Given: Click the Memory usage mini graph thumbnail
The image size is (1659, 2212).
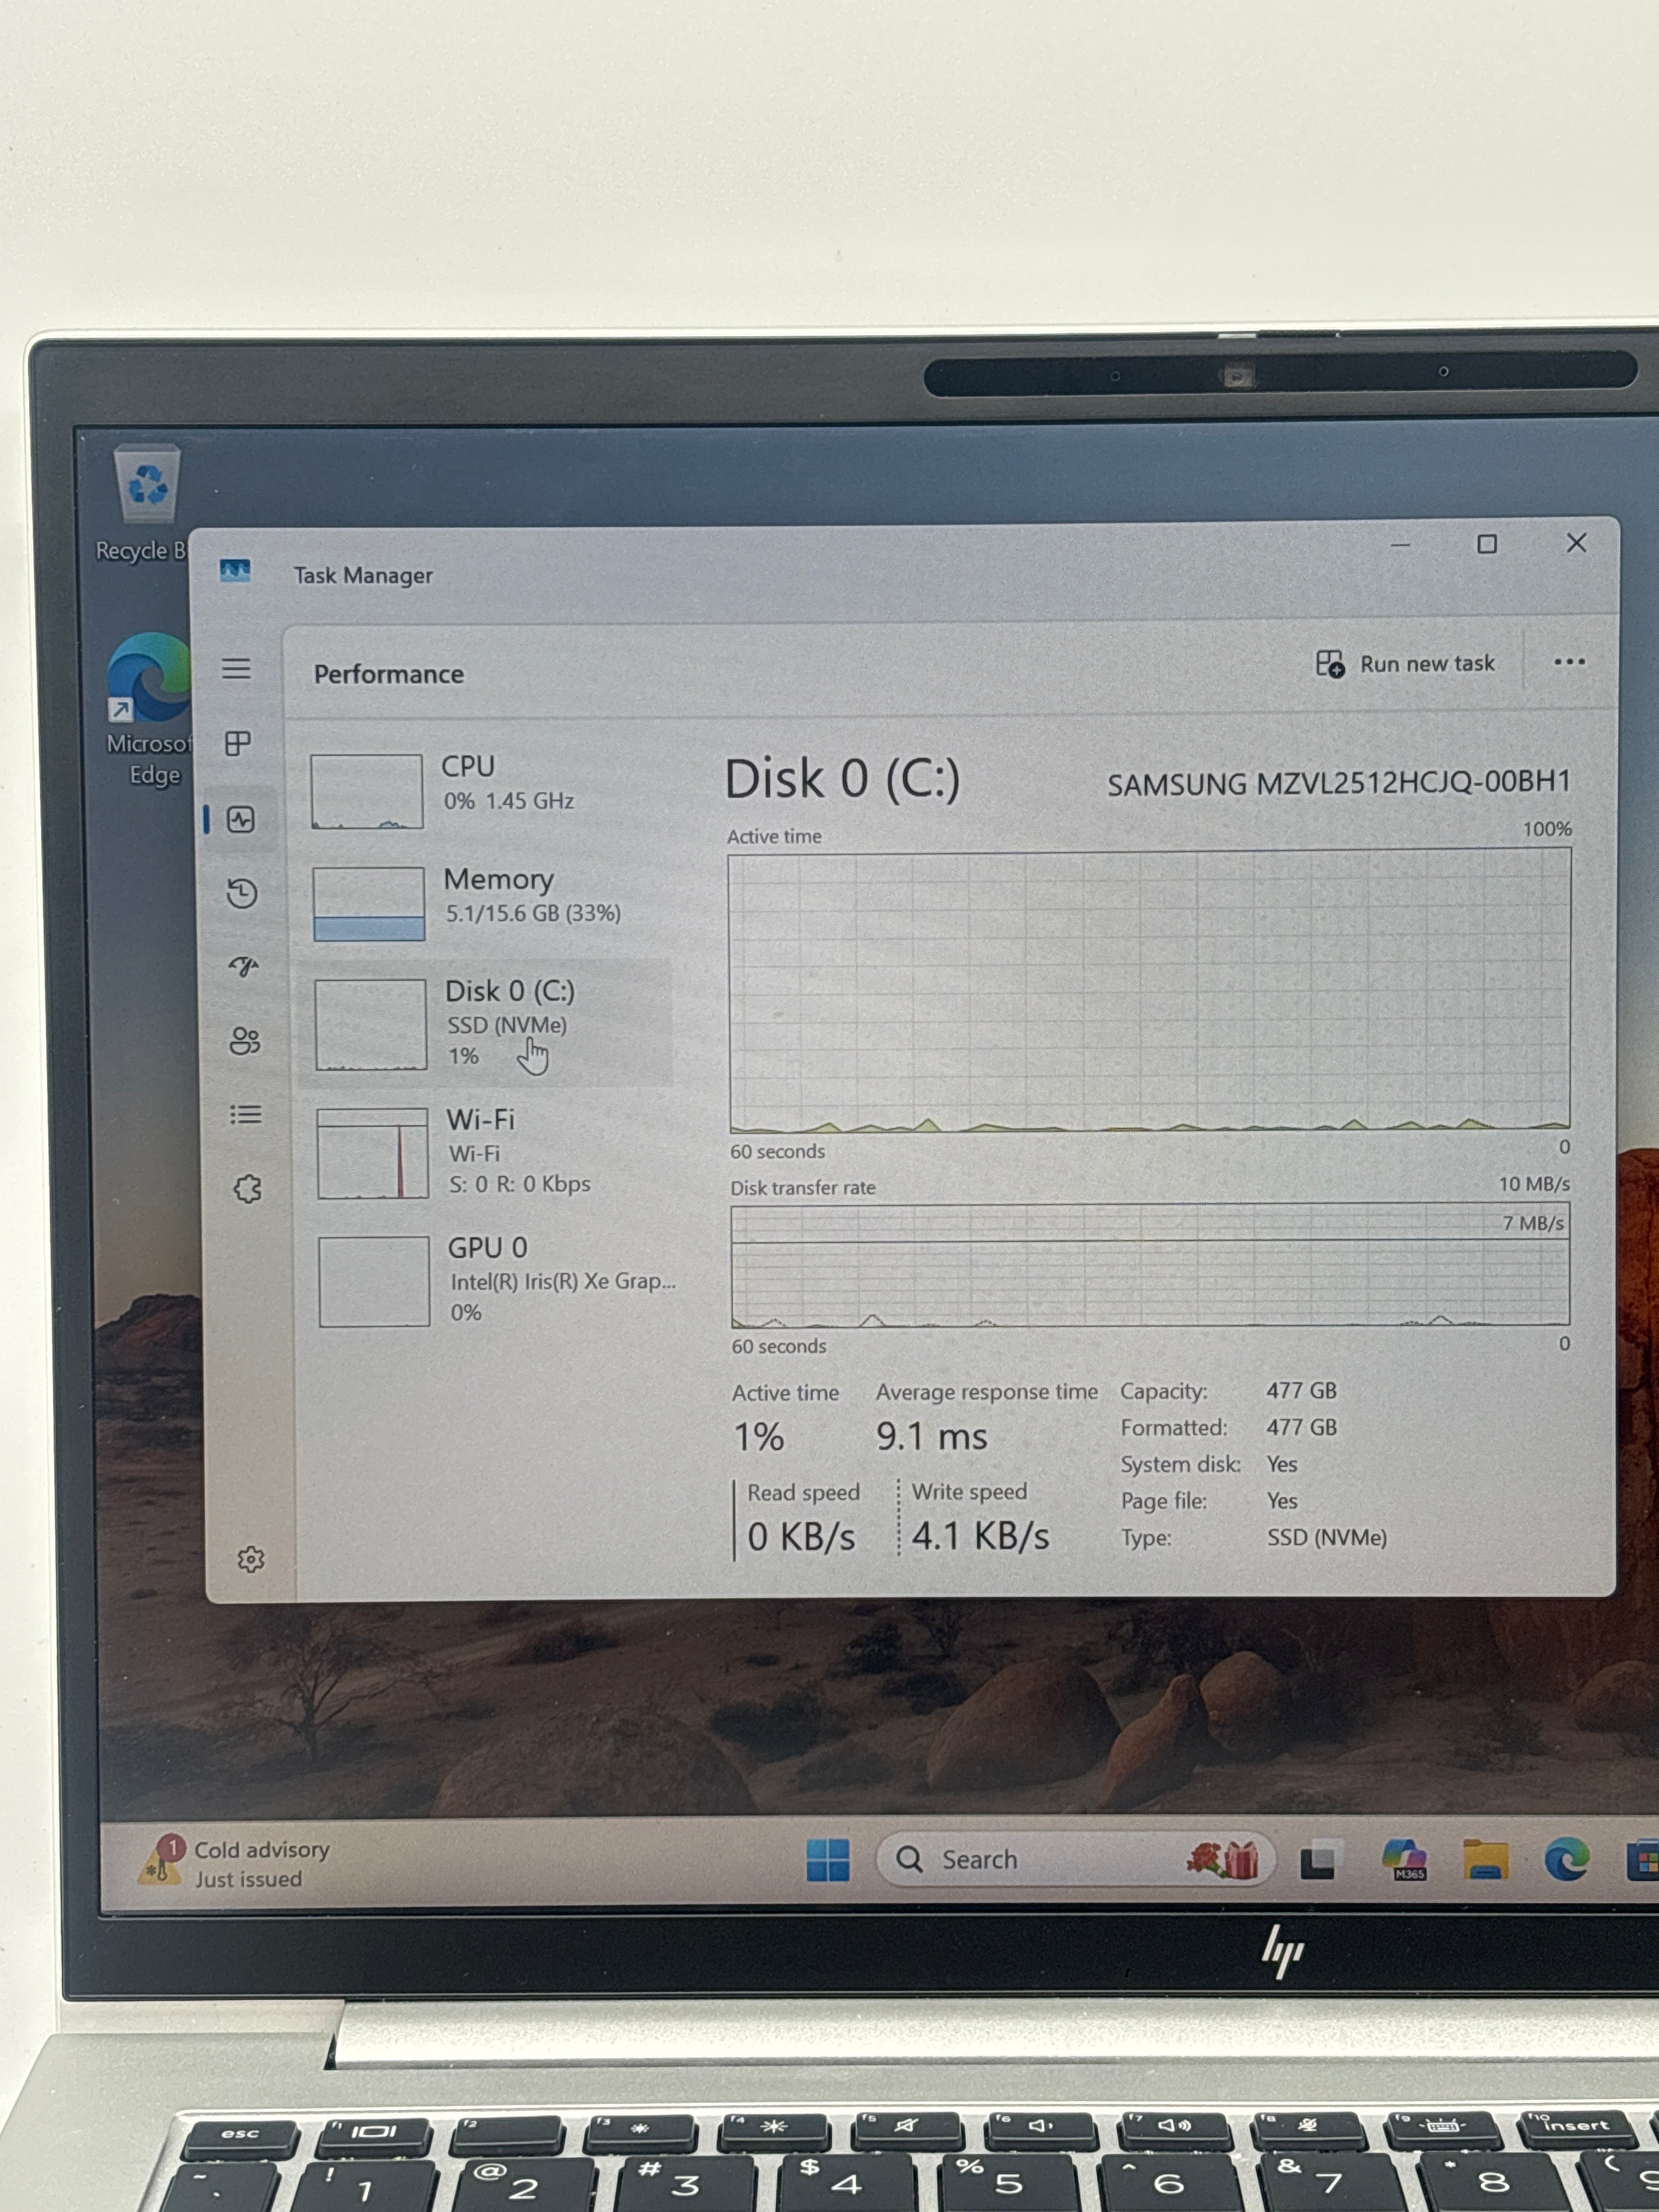Looking at the screenshot, I should 368,904.
